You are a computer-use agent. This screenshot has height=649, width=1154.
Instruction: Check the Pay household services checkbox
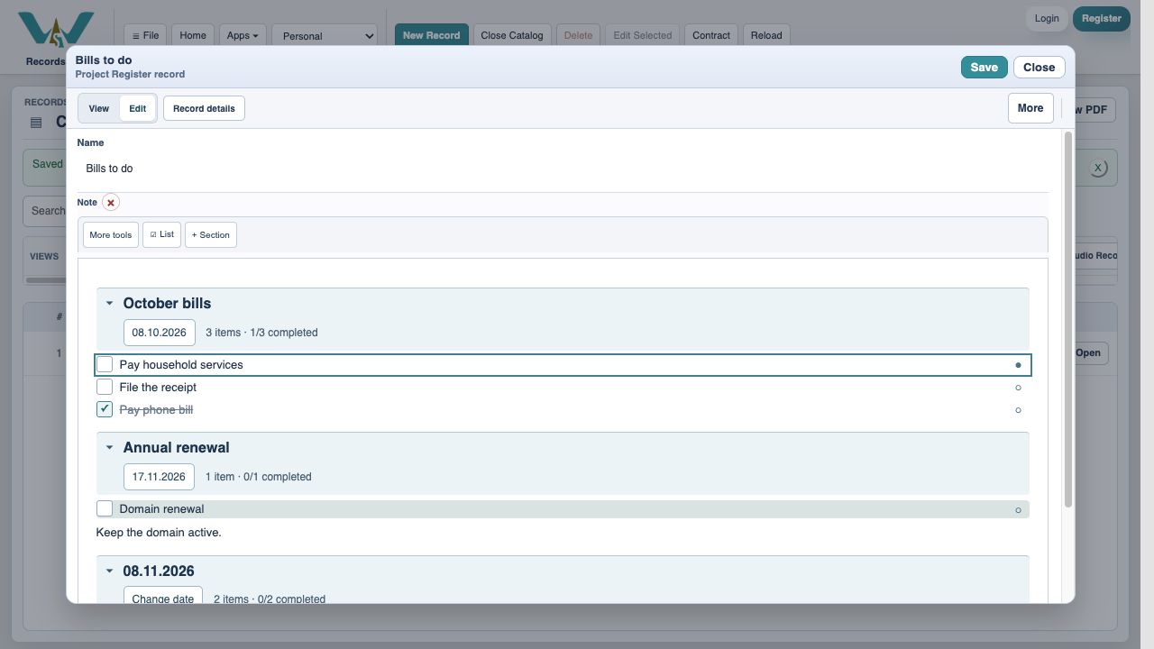click(x=105, y=364)
